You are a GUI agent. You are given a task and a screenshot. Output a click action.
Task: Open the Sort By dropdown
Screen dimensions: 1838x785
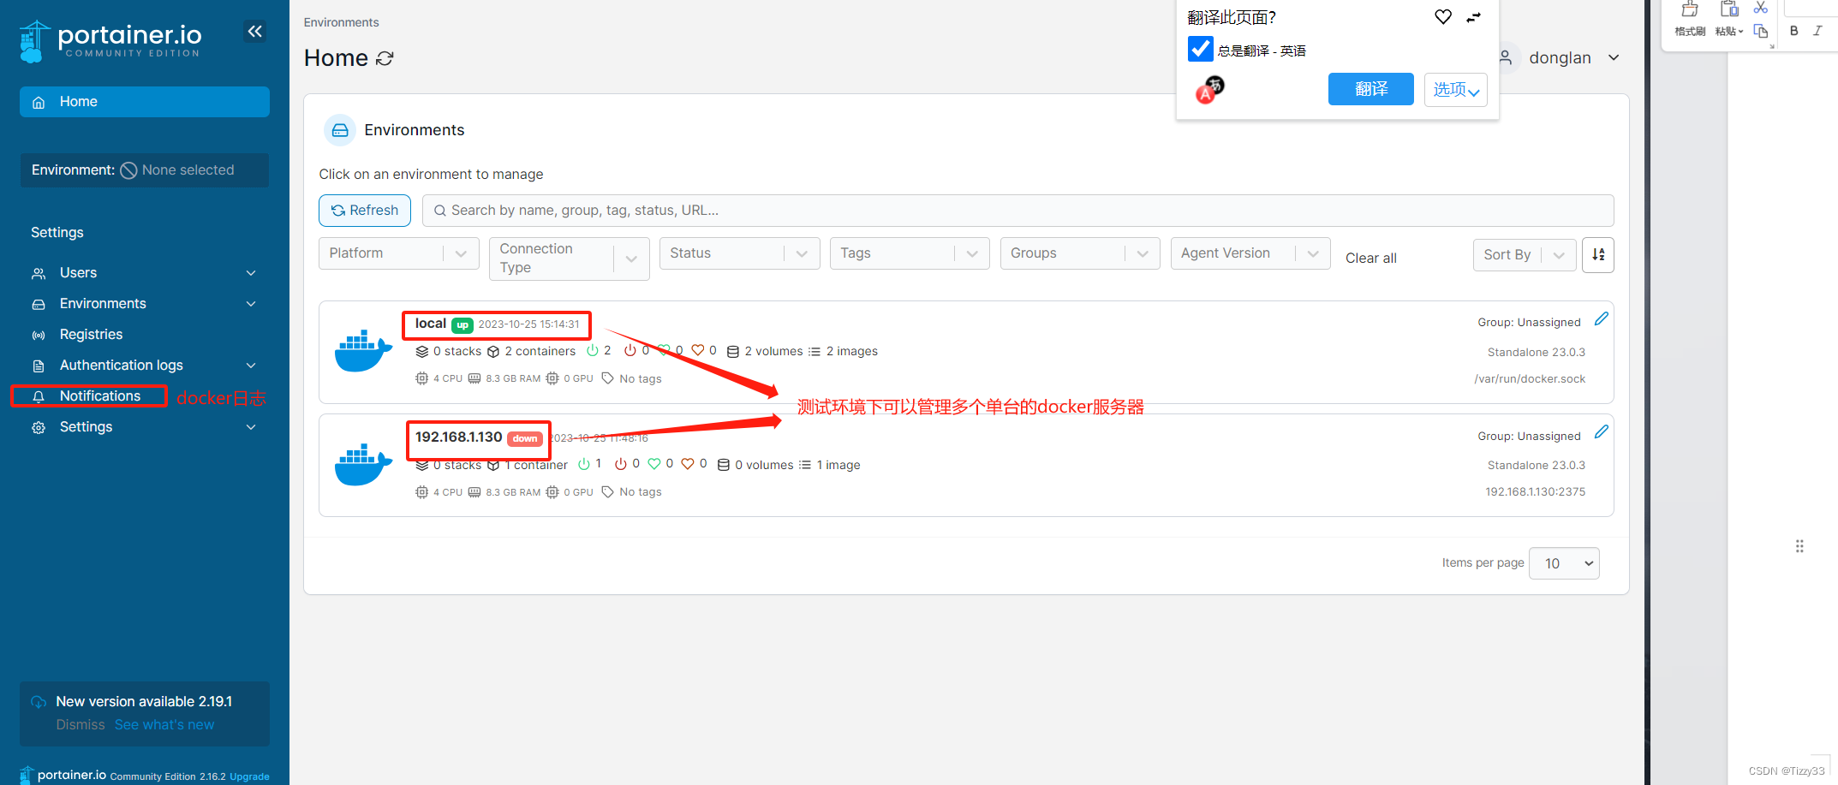pyautogui.click(x=1525, y=255)
